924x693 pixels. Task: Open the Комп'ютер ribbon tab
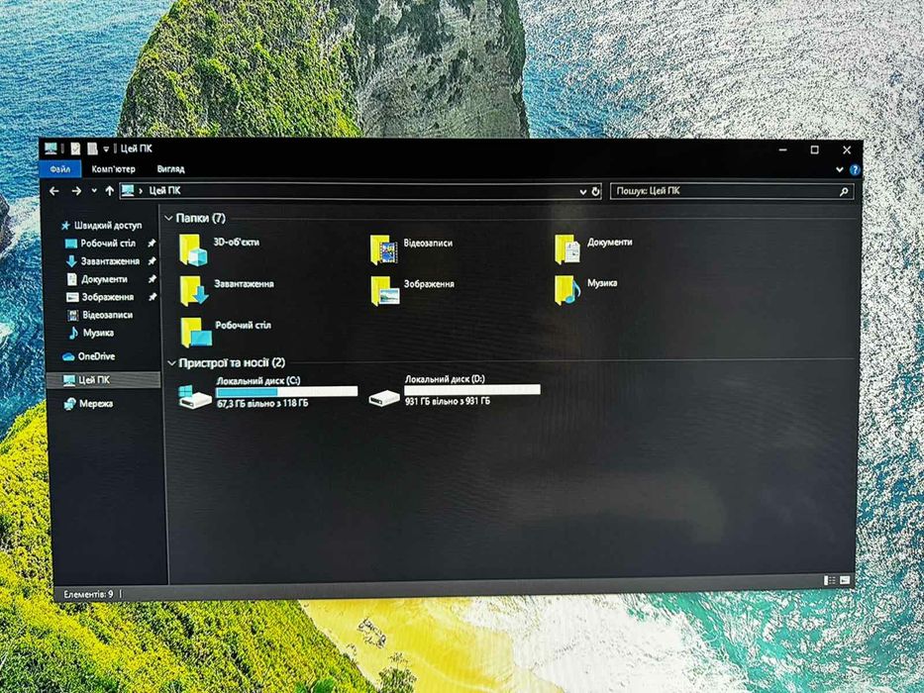point(113,169)
